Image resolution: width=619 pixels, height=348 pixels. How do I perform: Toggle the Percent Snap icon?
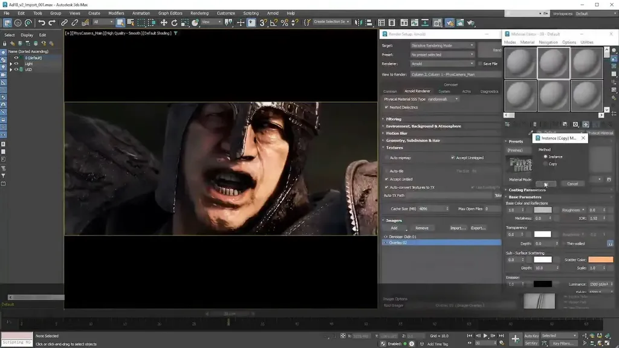pos(284,23)
